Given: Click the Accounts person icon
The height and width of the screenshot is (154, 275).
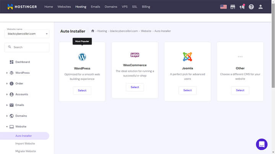Looking at the screenshot, I should click(x=11, y=94).
